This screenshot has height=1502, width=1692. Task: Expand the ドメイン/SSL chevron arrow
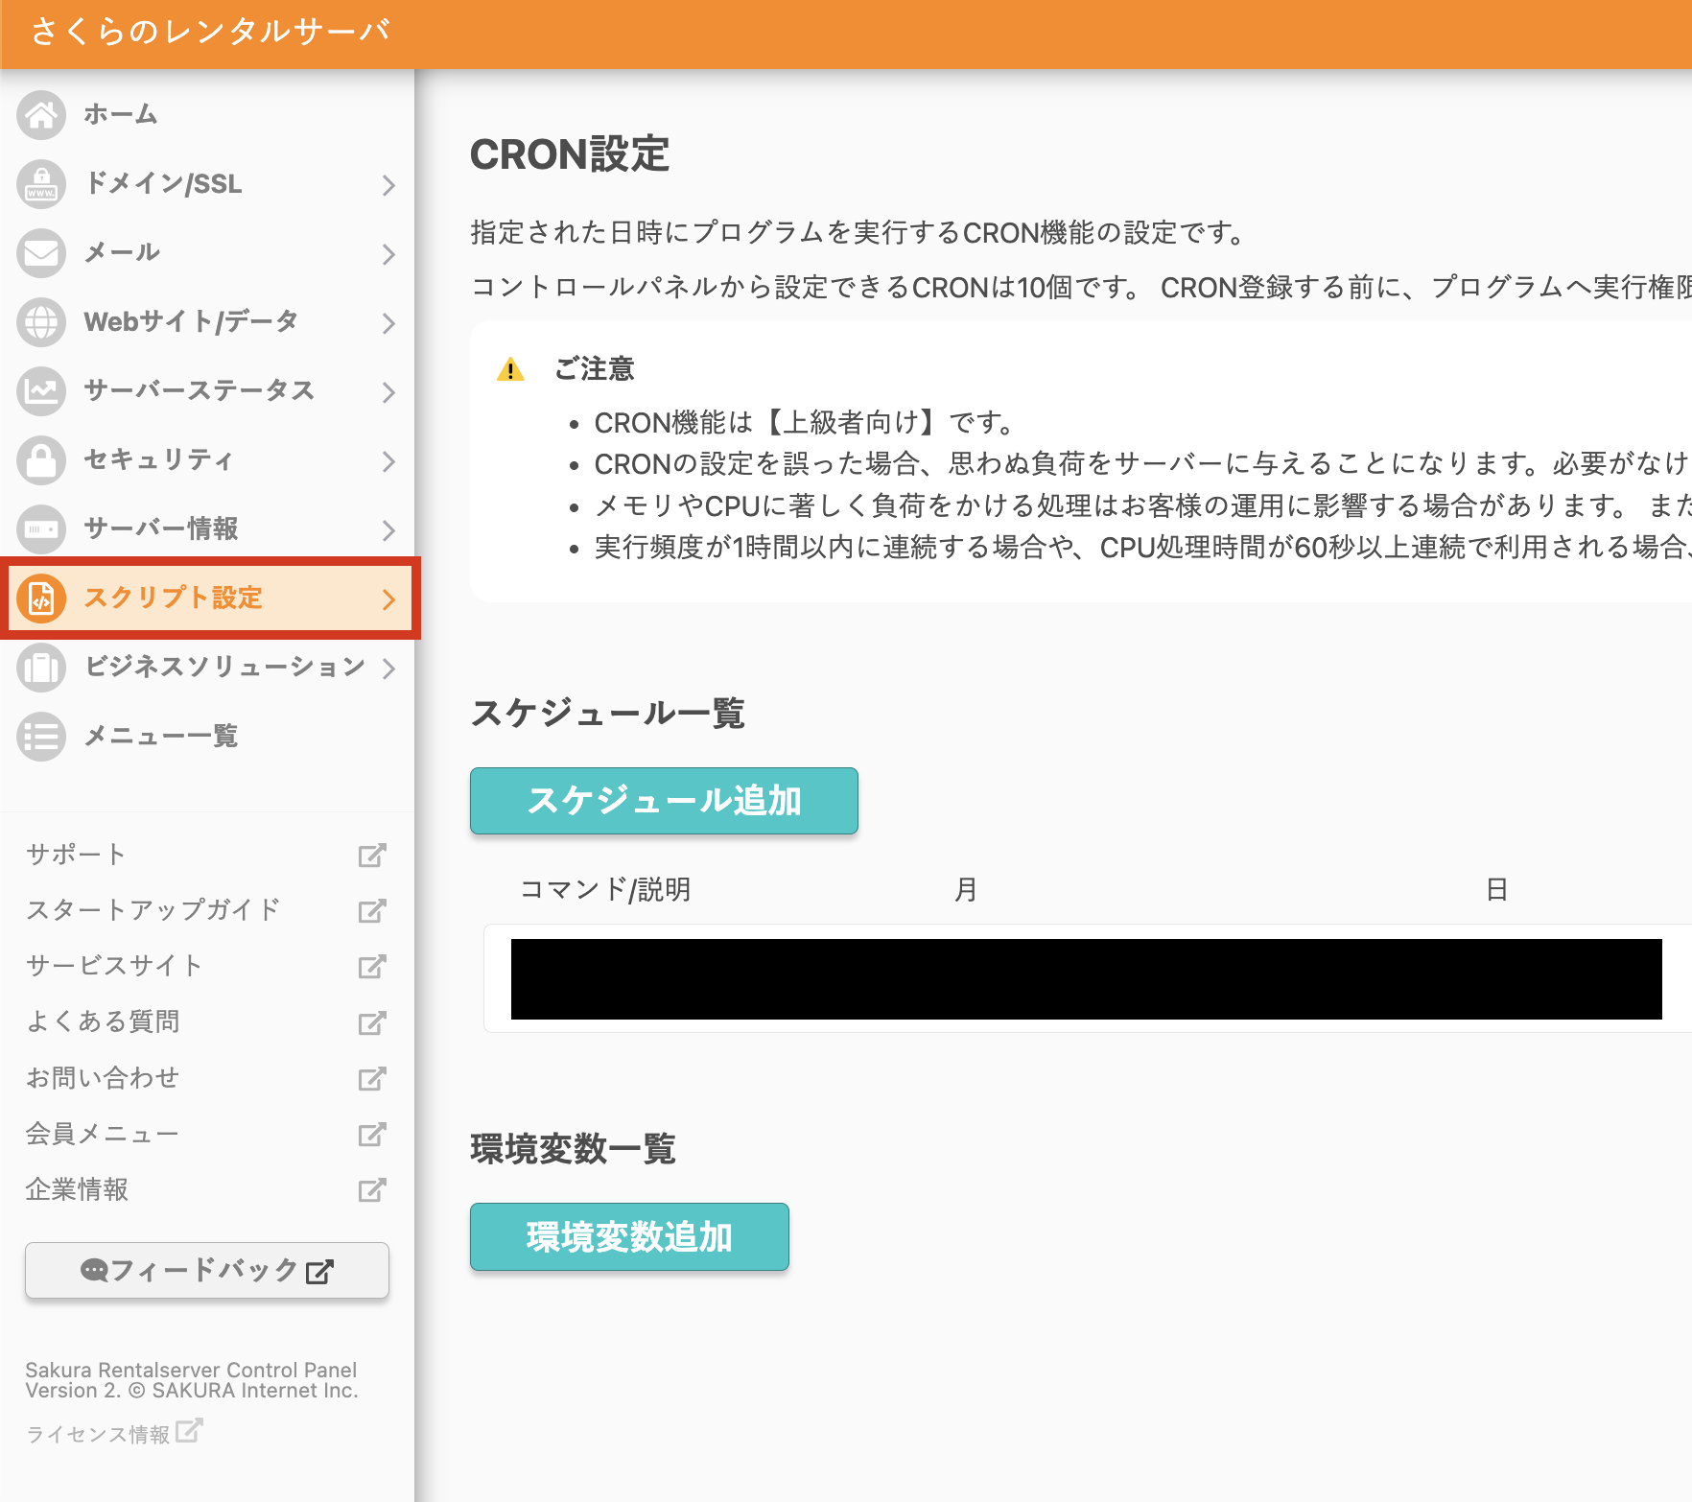tap(388, 185)
